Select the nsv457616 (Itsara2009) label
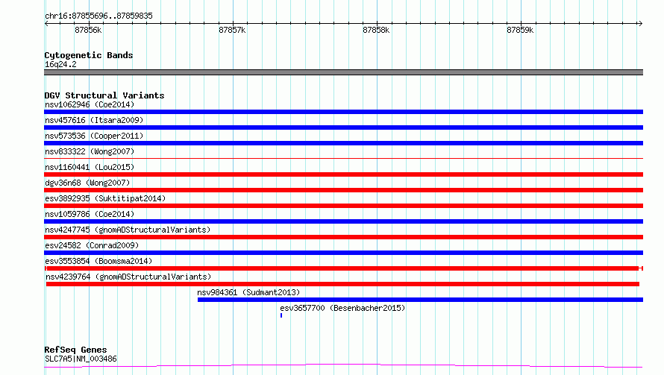Viewport: 664px width, 375px height. (x=94, y=120)
